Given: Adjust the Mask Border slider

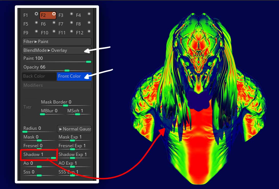Looking at the screenshot, I should (65, 103).
